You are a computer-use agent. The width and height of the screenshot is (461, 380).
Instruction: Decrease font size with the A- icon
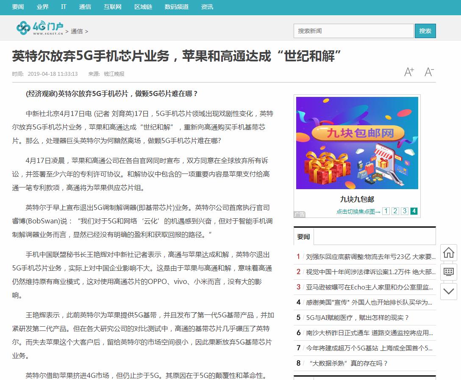click(x=429, y=72)
